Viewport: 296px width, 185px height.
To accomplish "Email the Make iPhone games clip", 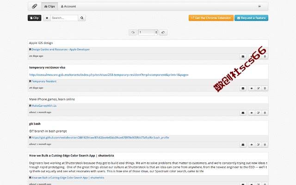I will pos(243,113).
